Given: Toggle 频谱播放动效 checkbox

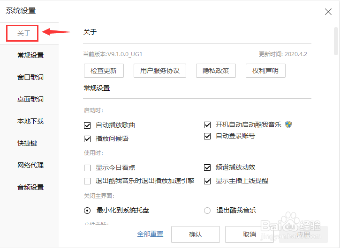Looking at the screenshot, I should 207,167.
